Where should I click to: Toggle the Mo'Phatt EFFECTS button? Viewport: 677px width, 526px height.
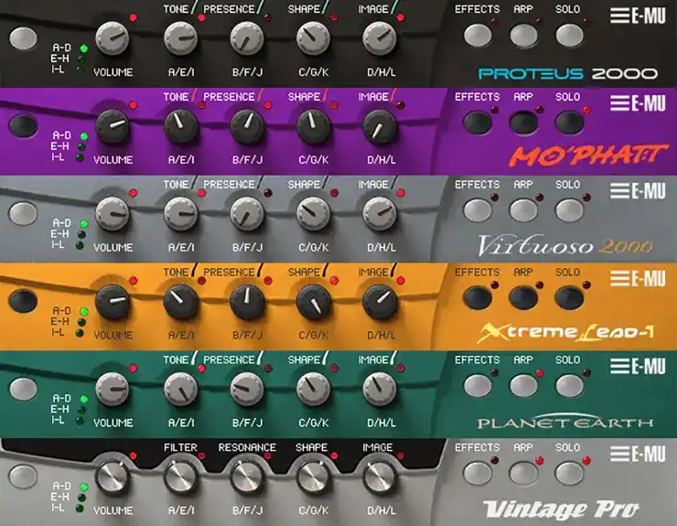[478, 123]
